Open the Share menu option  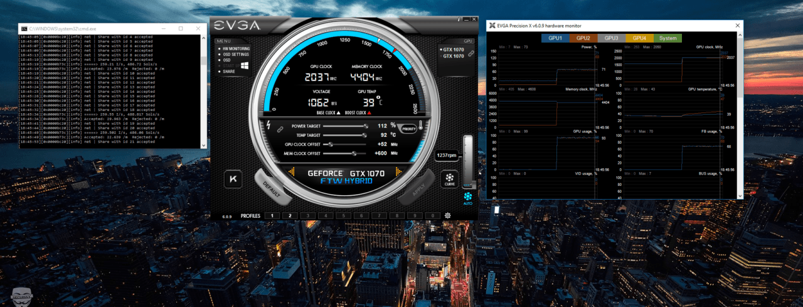(228, 72)
